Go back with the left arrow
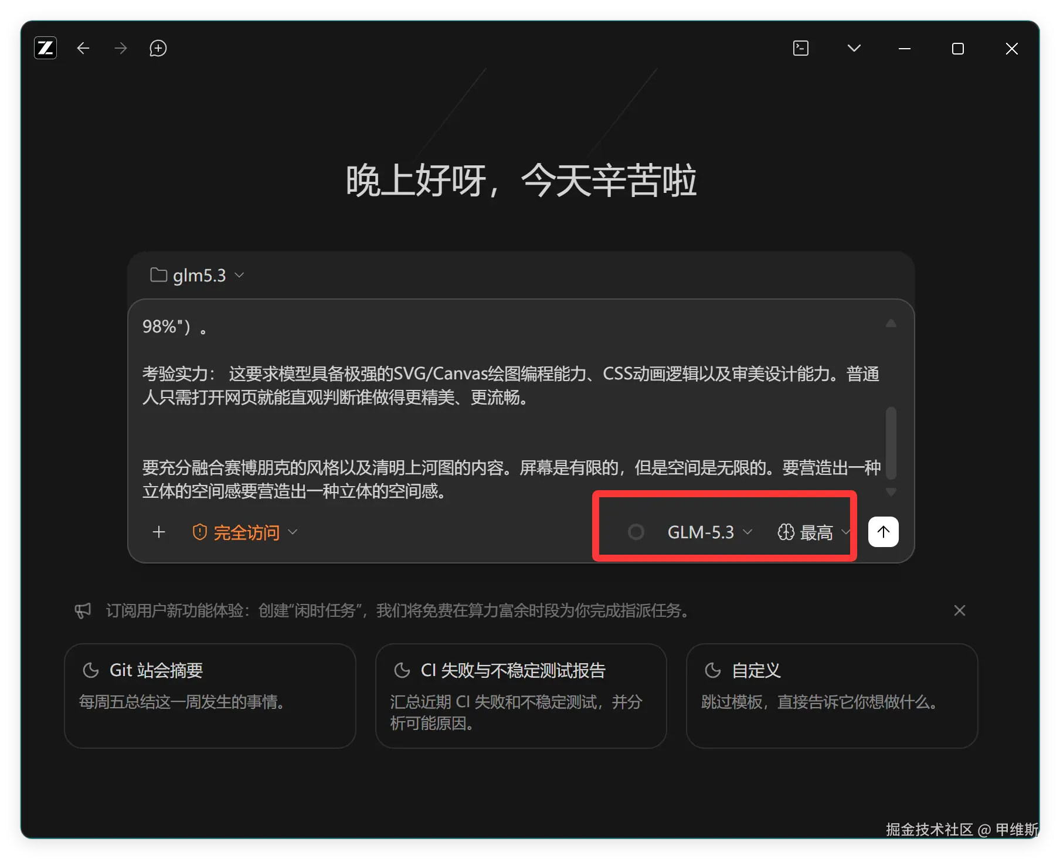The image size is (1060, 859). pos(83,48)
